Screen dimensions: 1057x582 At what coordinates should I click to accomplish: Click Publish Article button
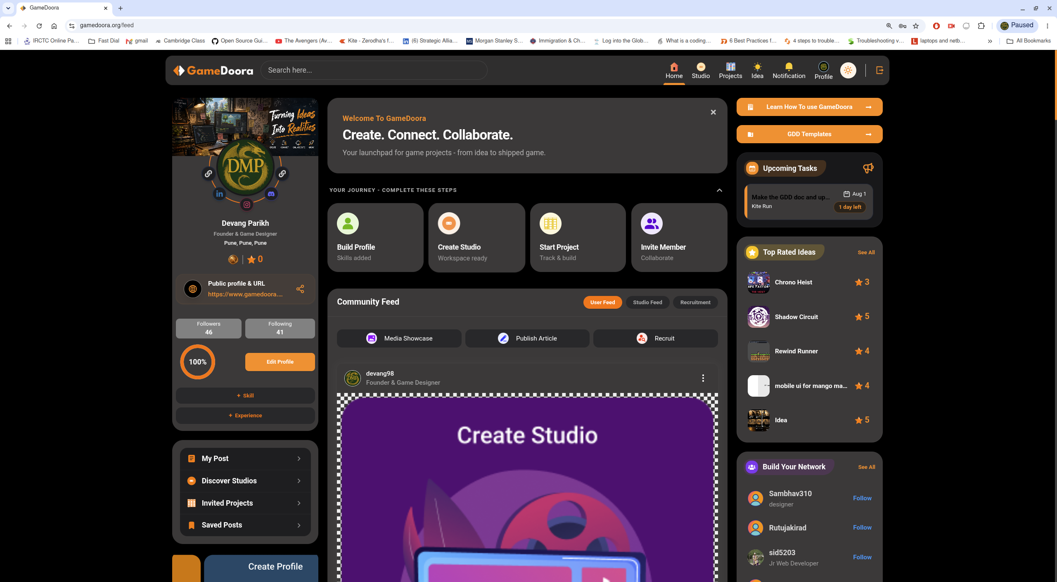click(527, 338)
